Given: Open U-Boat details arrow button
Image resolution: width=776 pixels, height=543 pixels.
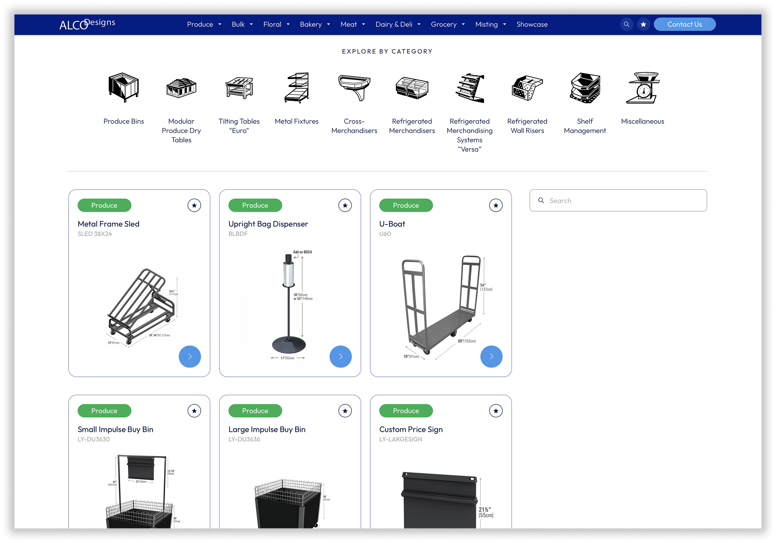Looking at the screenshot, I should click(491, 357).
